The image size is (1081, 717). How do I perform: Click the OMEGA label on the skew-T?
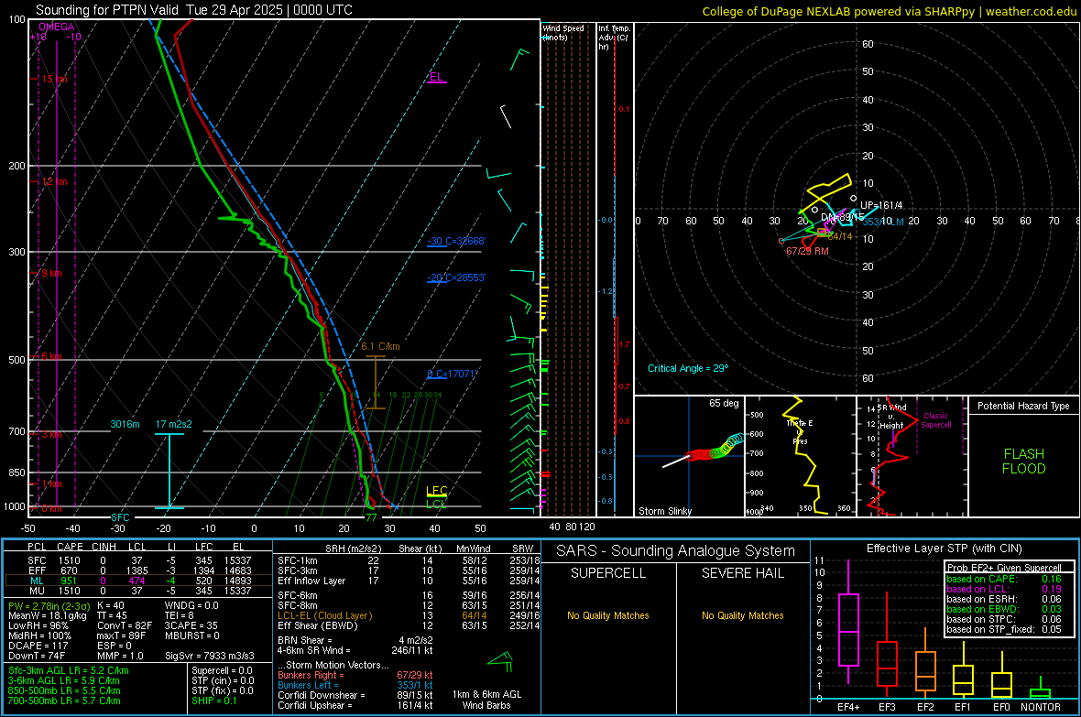click(57, 27)
